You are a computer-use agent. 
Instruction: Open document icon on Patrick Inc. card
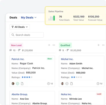click(x=22, y=84)
